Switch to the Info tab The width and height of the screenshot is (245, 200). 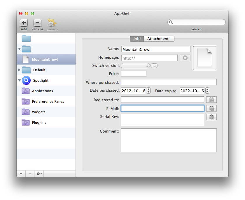tap(137, 39)
